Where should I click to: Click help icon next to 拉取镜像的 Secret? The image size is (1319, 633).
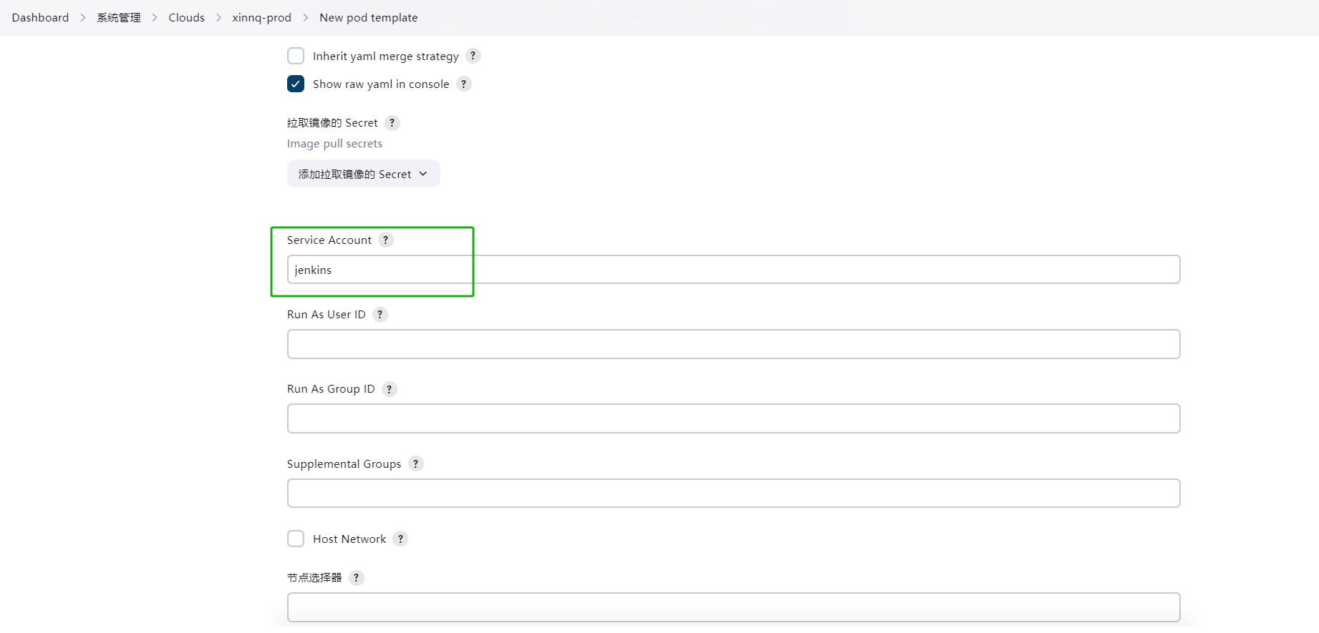pyautogui.click(x=392, y=122)
